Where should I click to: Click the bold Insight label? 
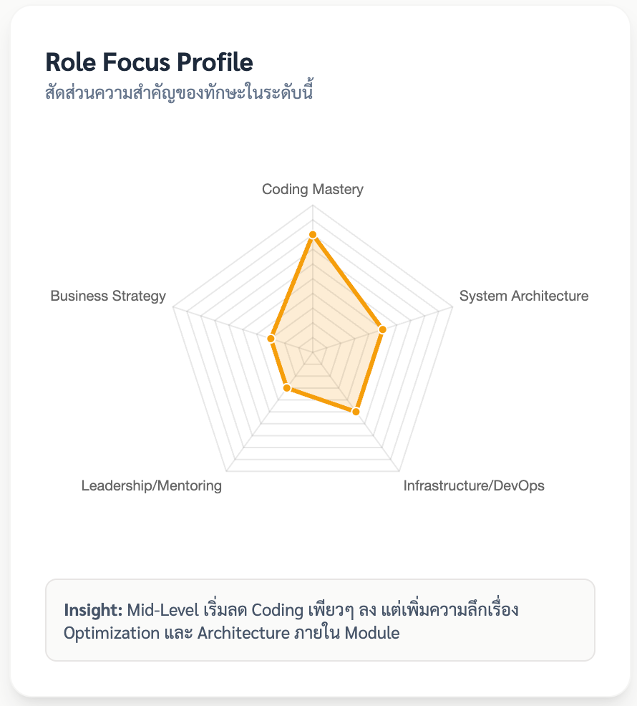pos(93,611)
